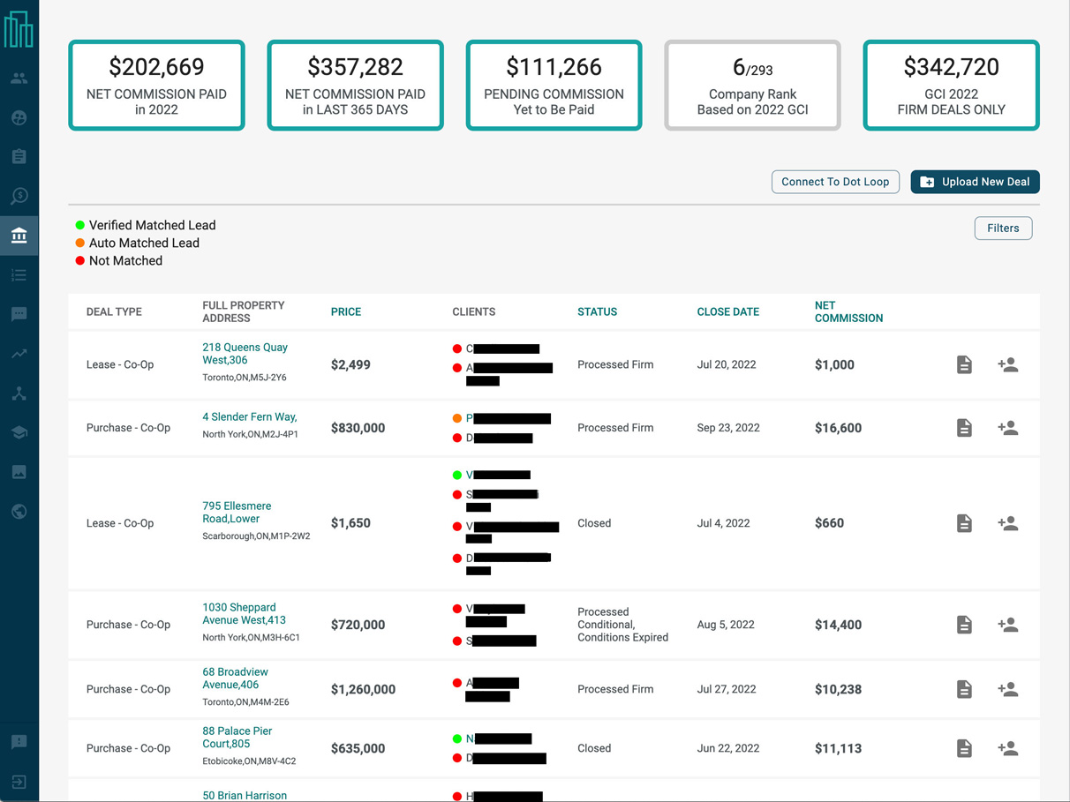Image resolution: width=1070 pixels, height=802 pixels.
Task: Click the people icon in the sidebar
Action: click(x=19, y=79)
